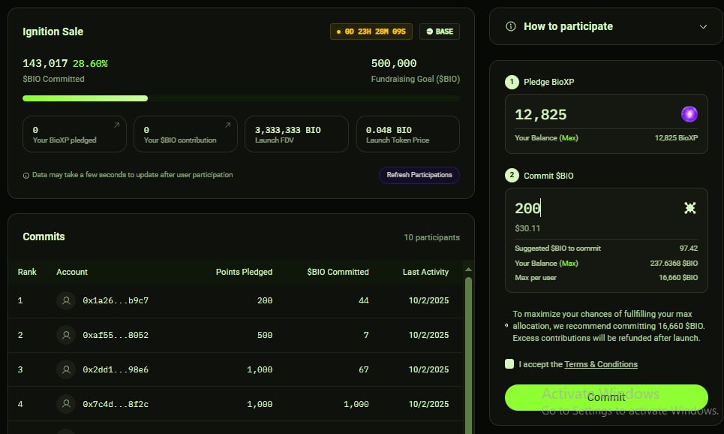Expand the How to participate chevron
This screenshot has height=434, width=724.
click(x=703, y=27)
